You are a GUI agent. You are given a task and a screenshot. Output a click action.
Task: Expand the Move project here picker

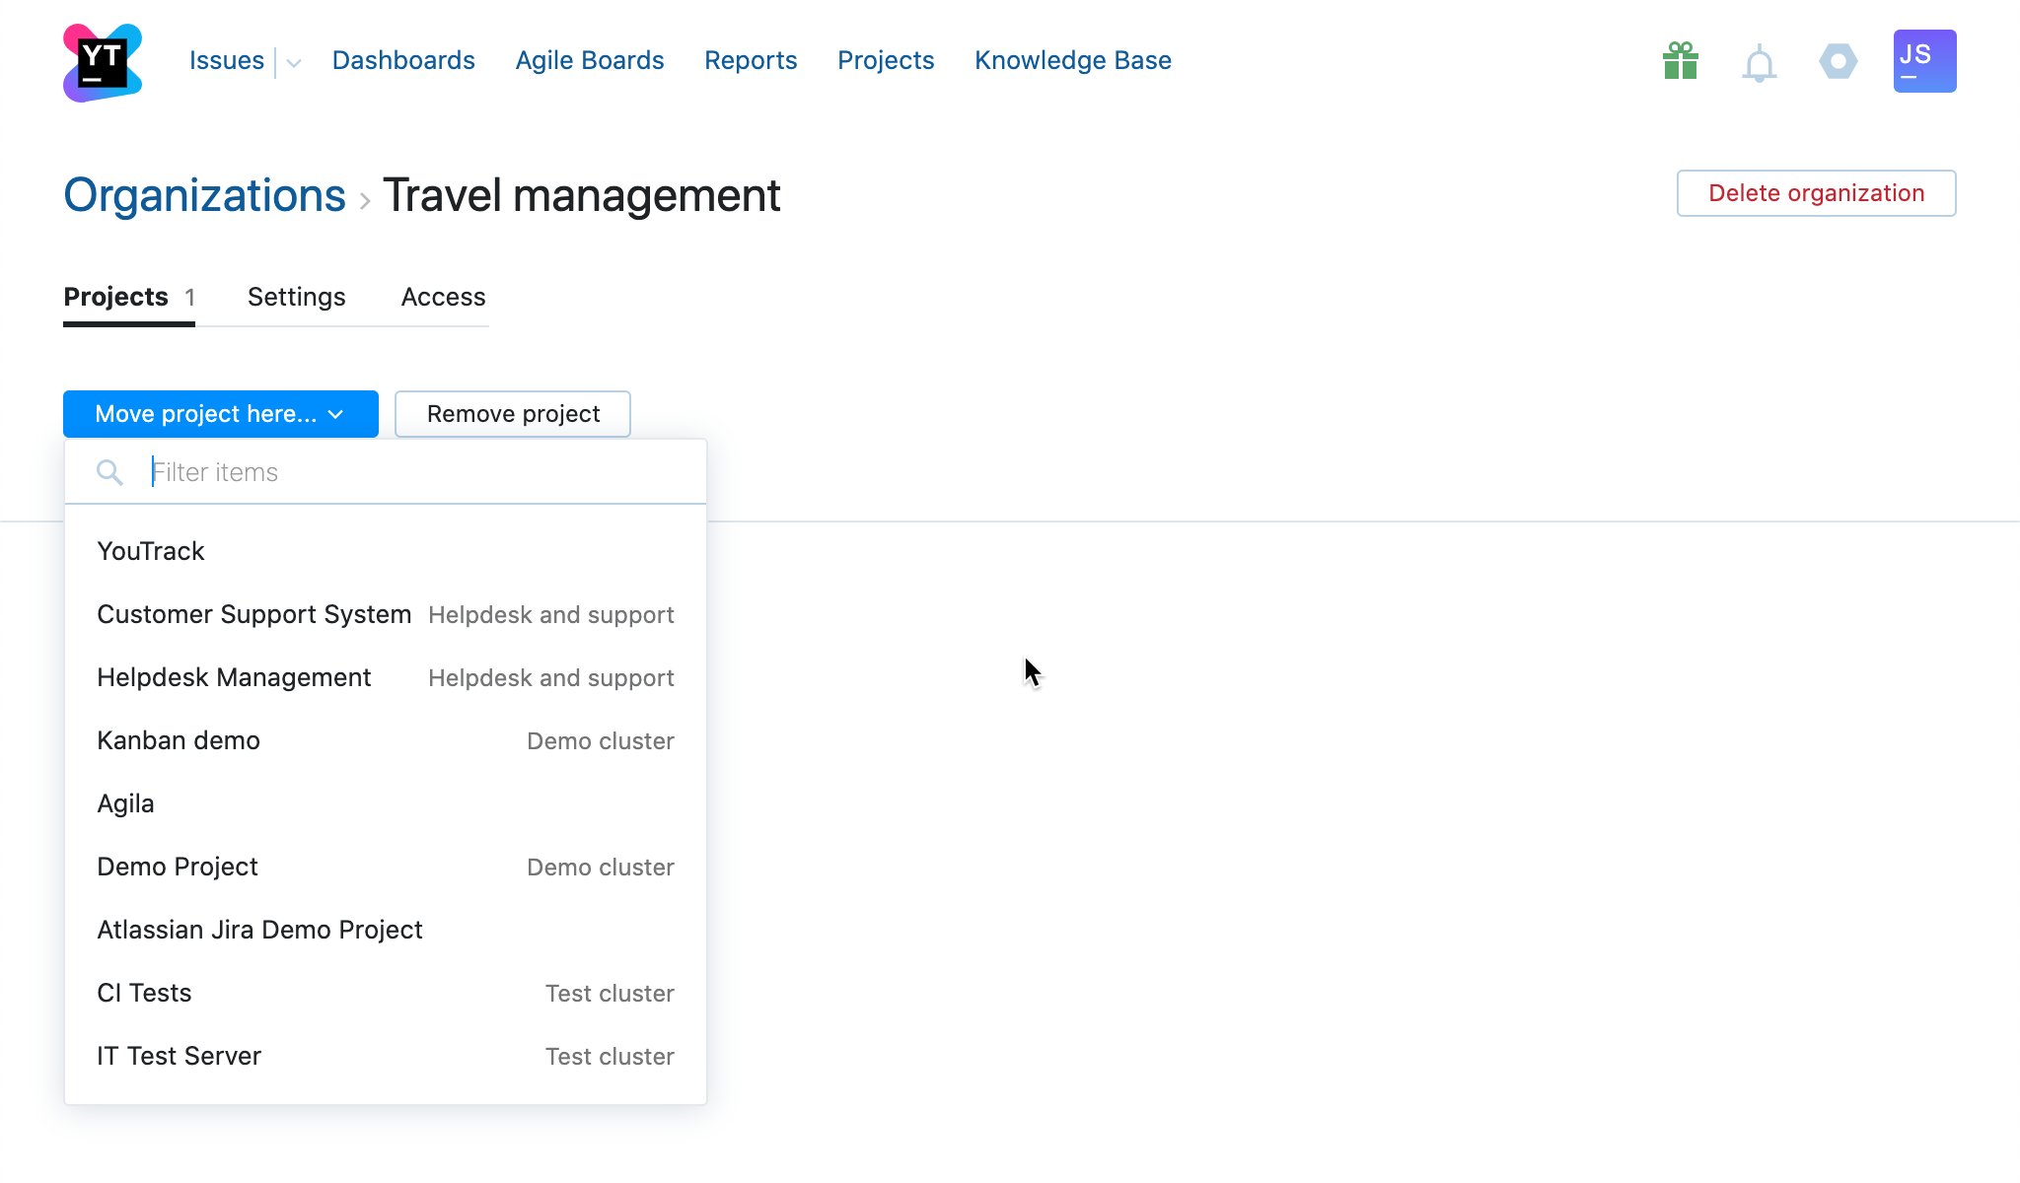tap(202, 414)
